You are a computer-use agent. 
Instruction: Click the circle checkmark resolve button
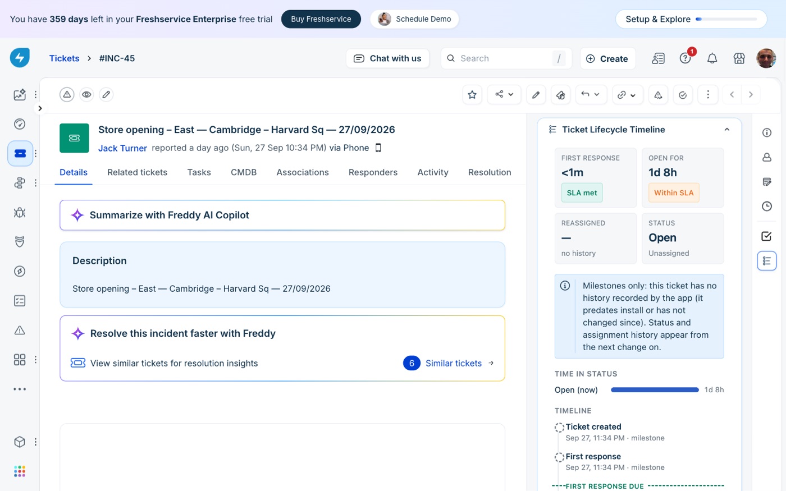pos(683,95)
